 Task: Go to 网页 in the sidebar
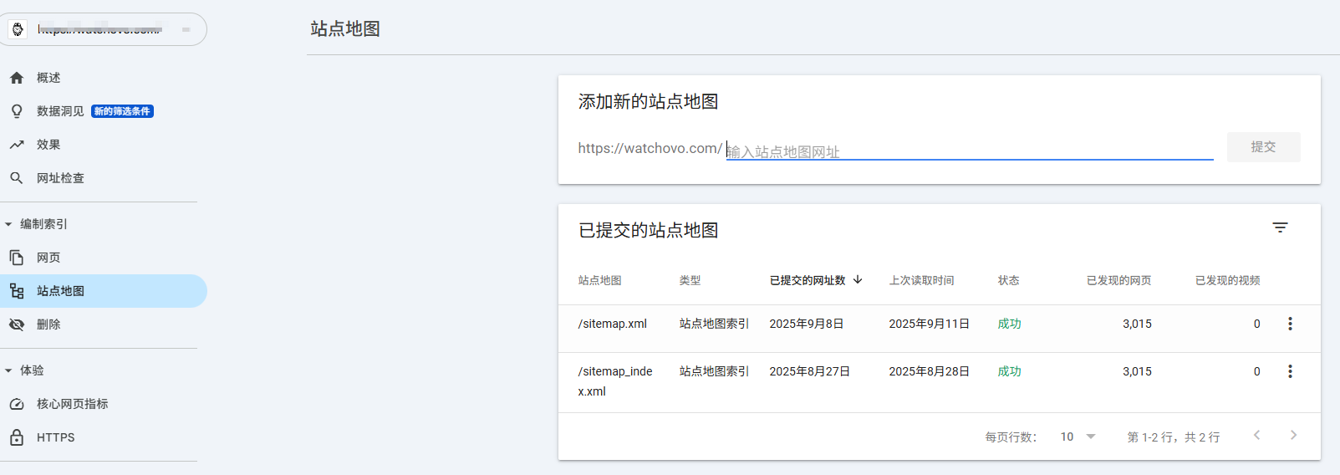pyautogui.click(x=48, y=258)
